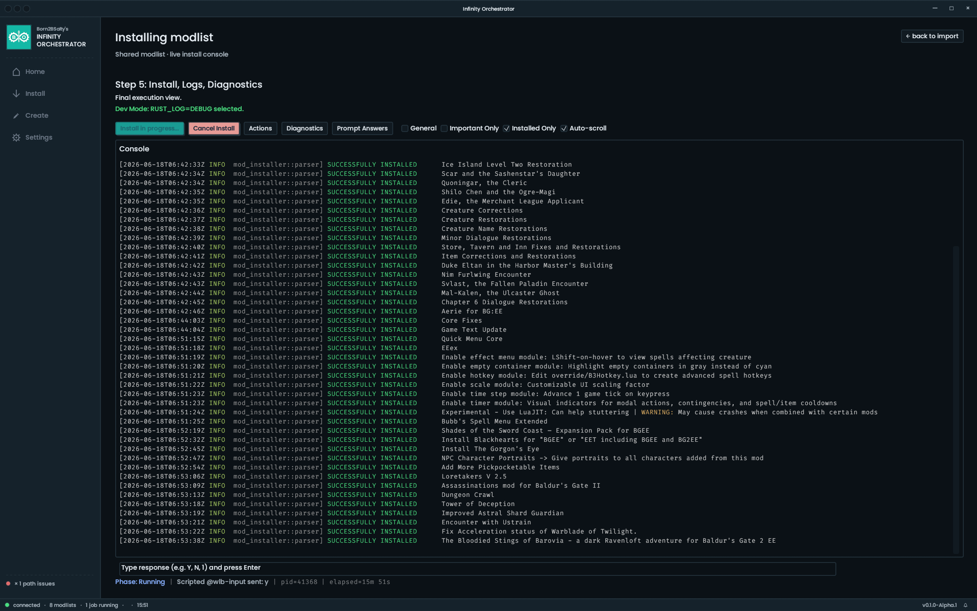Open the Actions panel button
Image resolution: width=977 pixels, height=611 pixels.
260,128
